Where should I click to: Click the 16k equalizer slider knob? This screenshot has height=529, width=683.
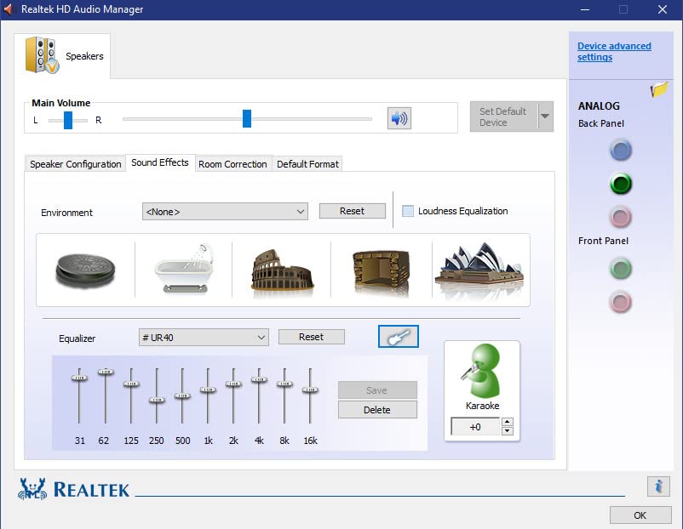click(310, 390)
